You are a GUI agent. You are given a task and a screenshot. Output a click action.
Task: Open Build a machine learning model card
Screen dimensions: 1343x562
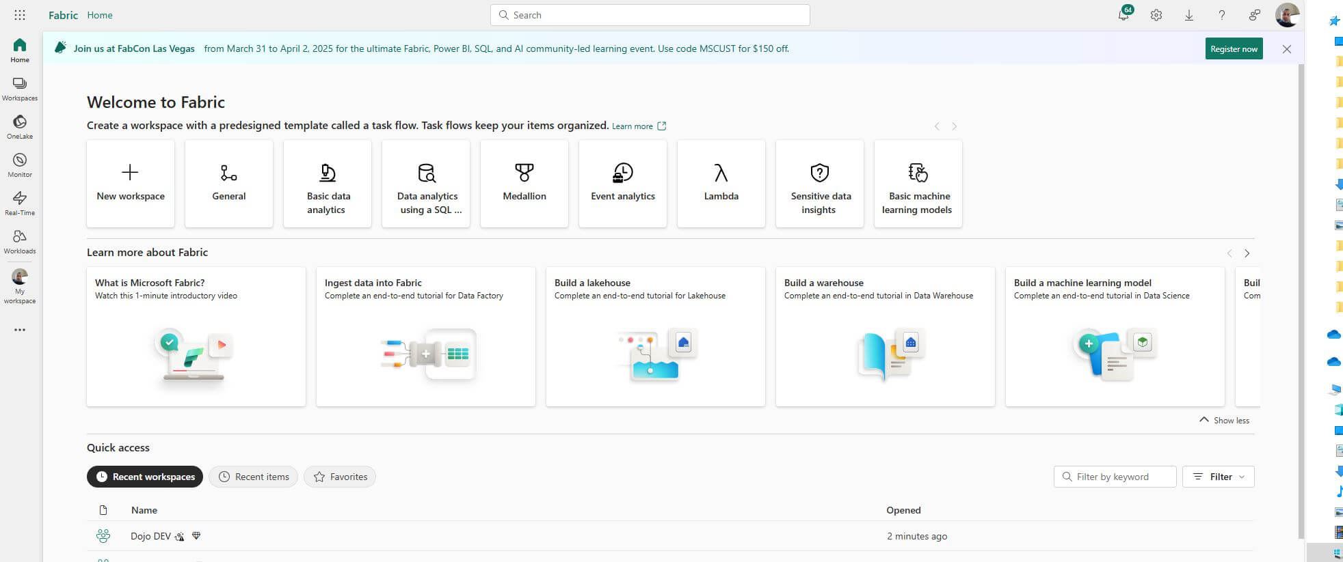pyautogui.click(x=1115, y=337)
